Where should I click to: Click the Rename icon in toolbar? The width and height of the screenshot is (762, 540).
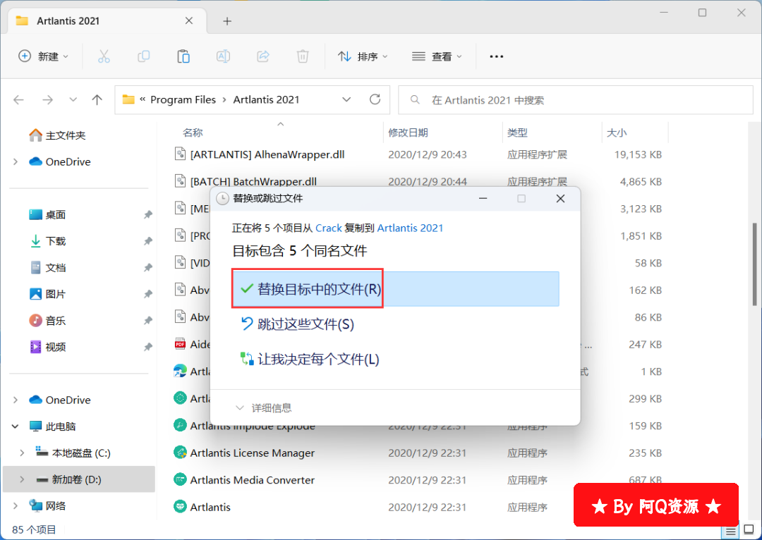(223, 56)
